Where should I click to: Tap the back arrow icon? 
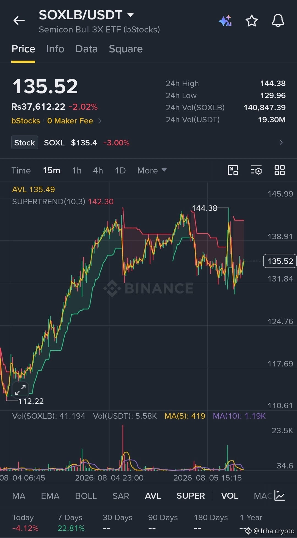(x=19, y=20)
